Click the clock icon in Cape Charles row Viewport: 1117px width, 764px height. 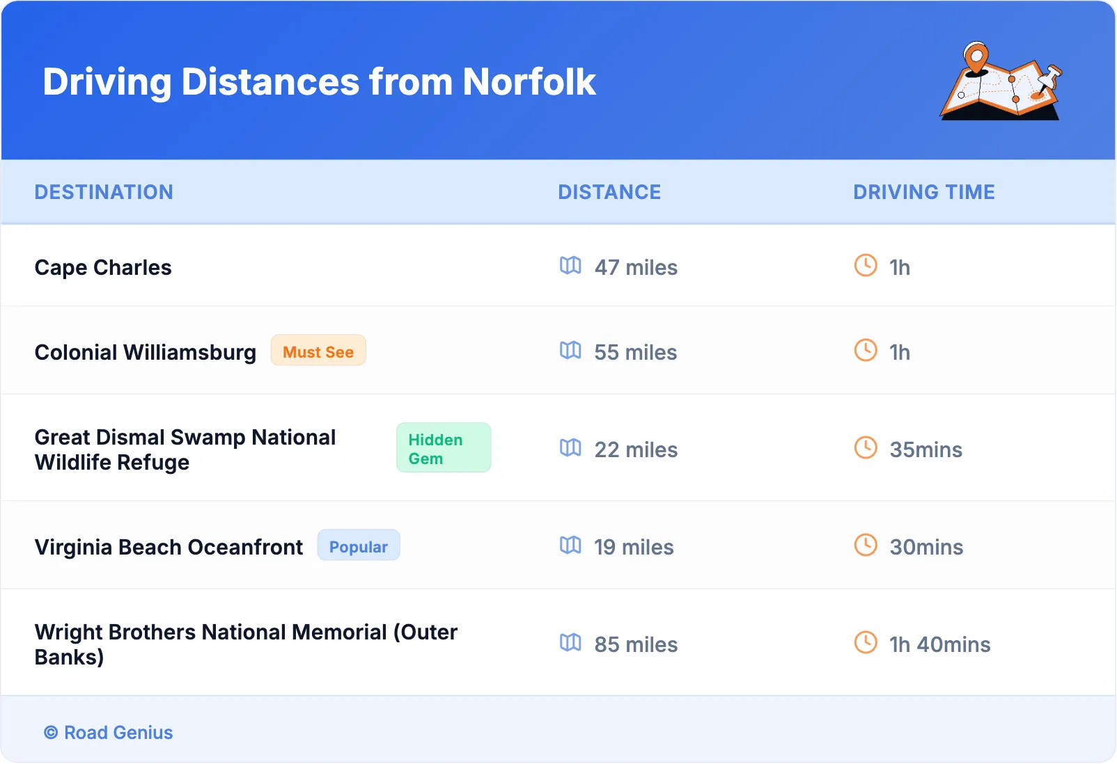pyautogui.click(x=866, y=266)
